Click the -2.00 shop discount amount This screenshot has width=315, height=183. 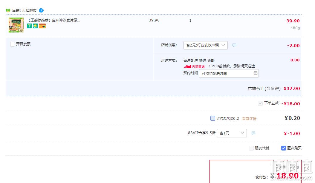point(293,46)
